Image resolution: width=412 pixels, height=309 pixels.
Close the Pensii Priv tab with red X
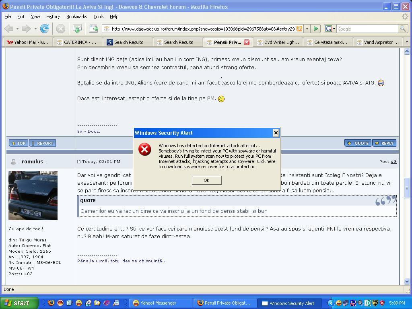click(247, 42)
